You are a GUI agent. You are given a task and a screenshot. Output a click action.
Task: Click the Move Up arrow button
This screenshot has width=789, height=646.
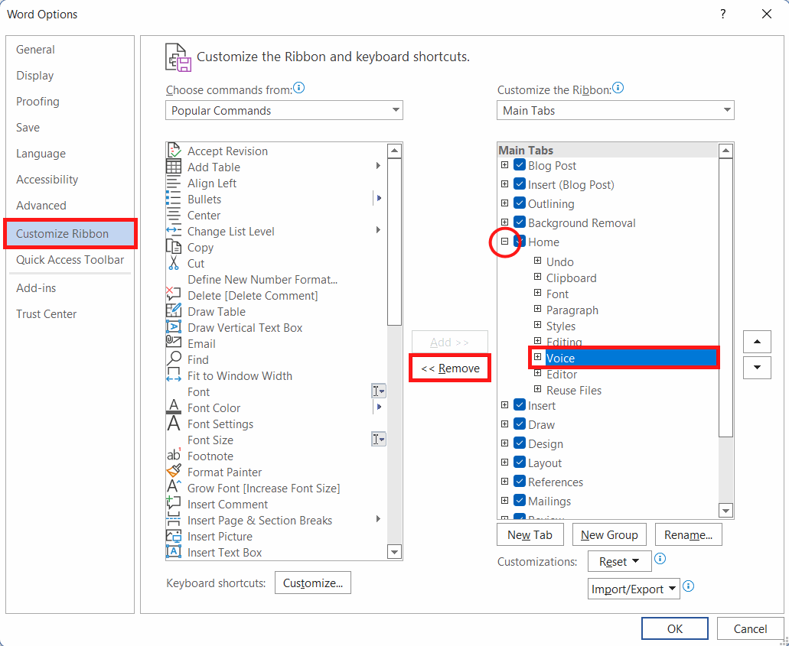(x=757, y=342)
